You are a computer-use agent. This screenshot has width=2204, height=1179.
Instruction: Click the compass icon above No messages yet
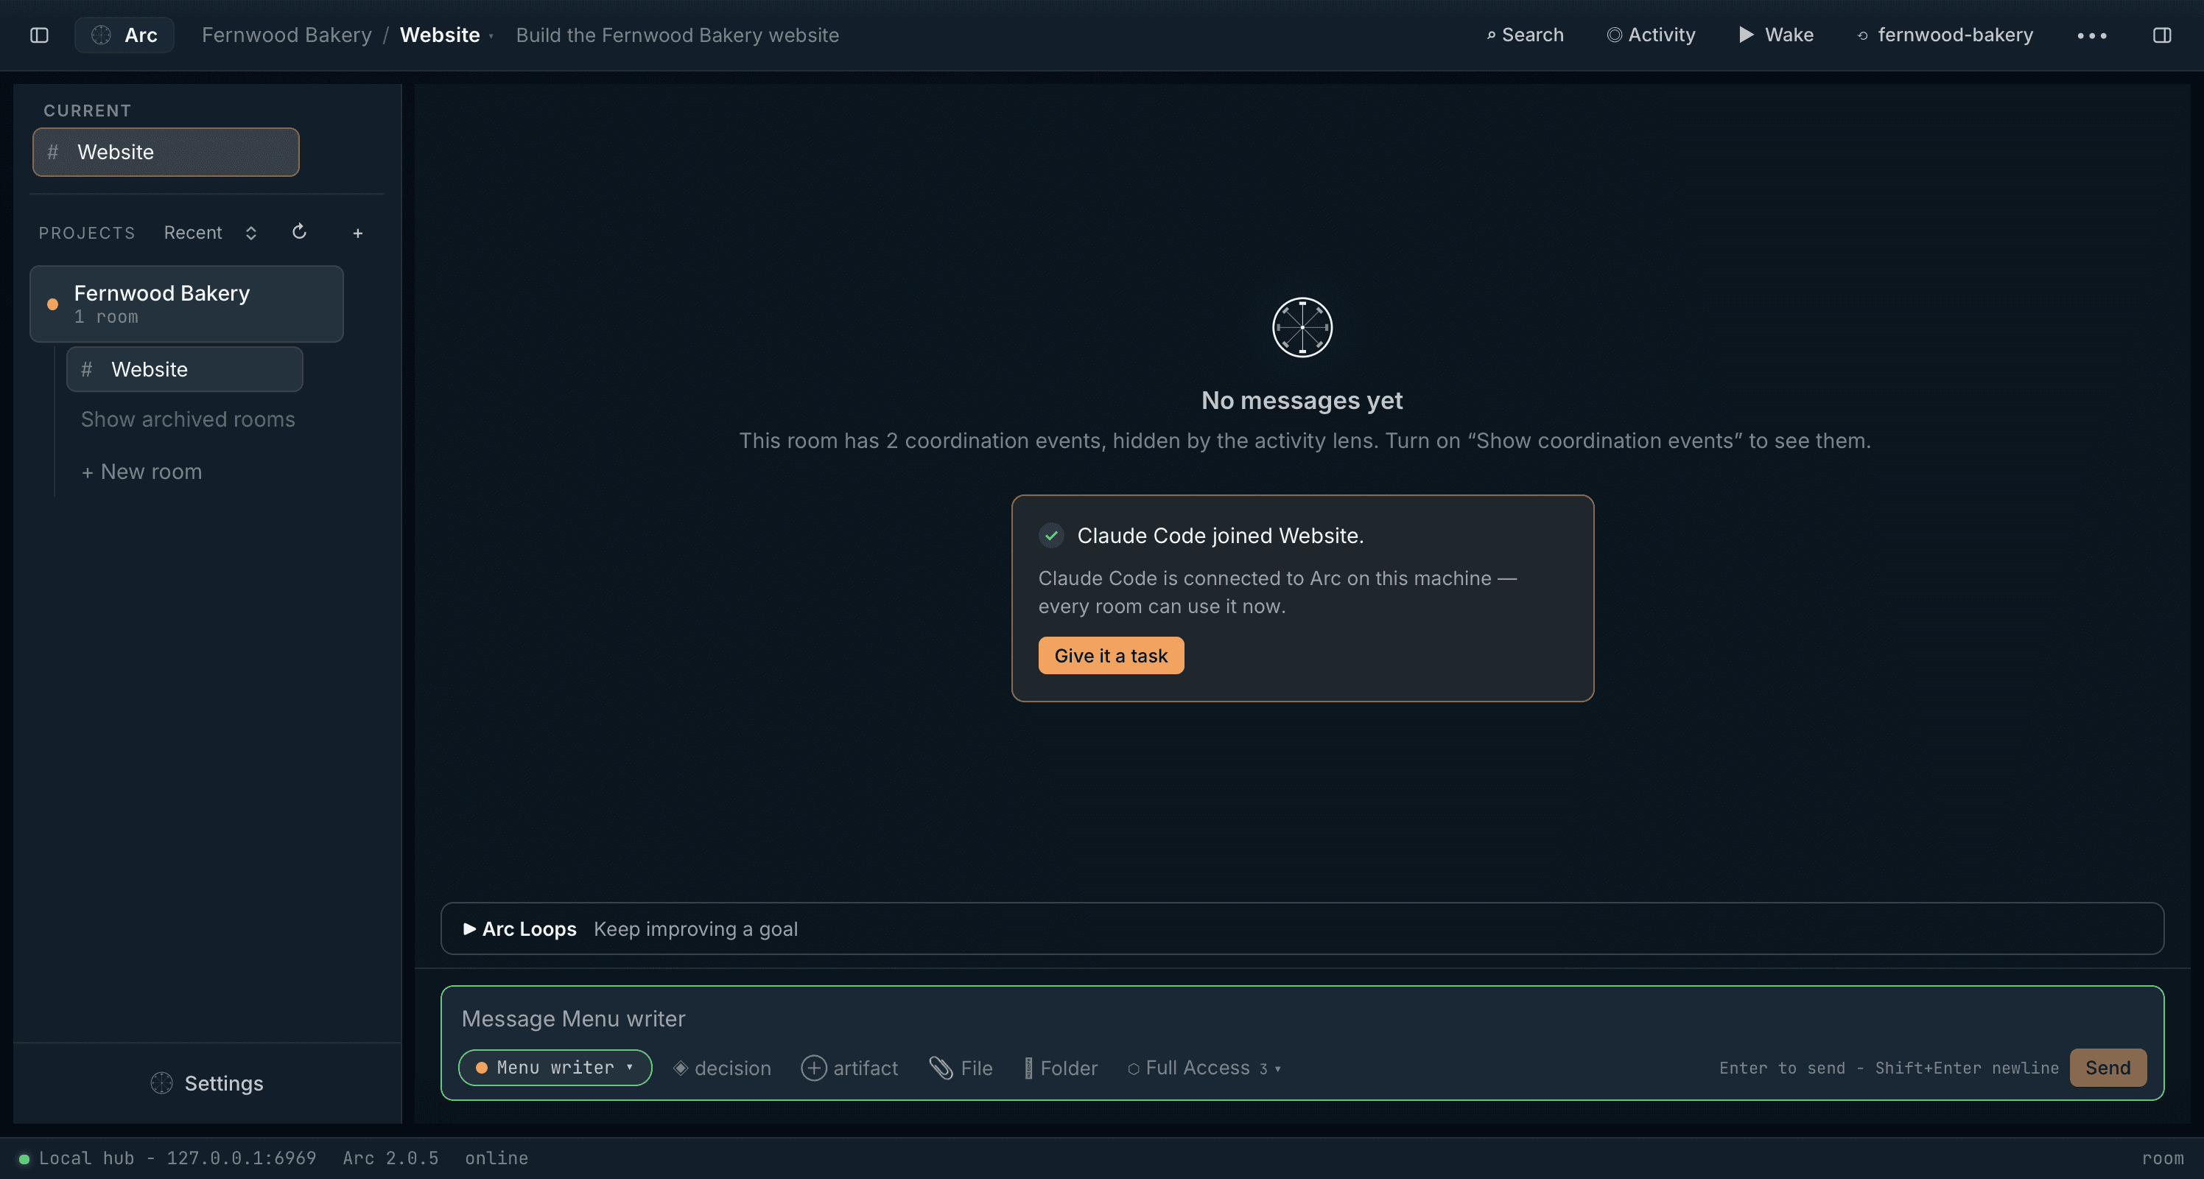click(x=1302, y=327)
